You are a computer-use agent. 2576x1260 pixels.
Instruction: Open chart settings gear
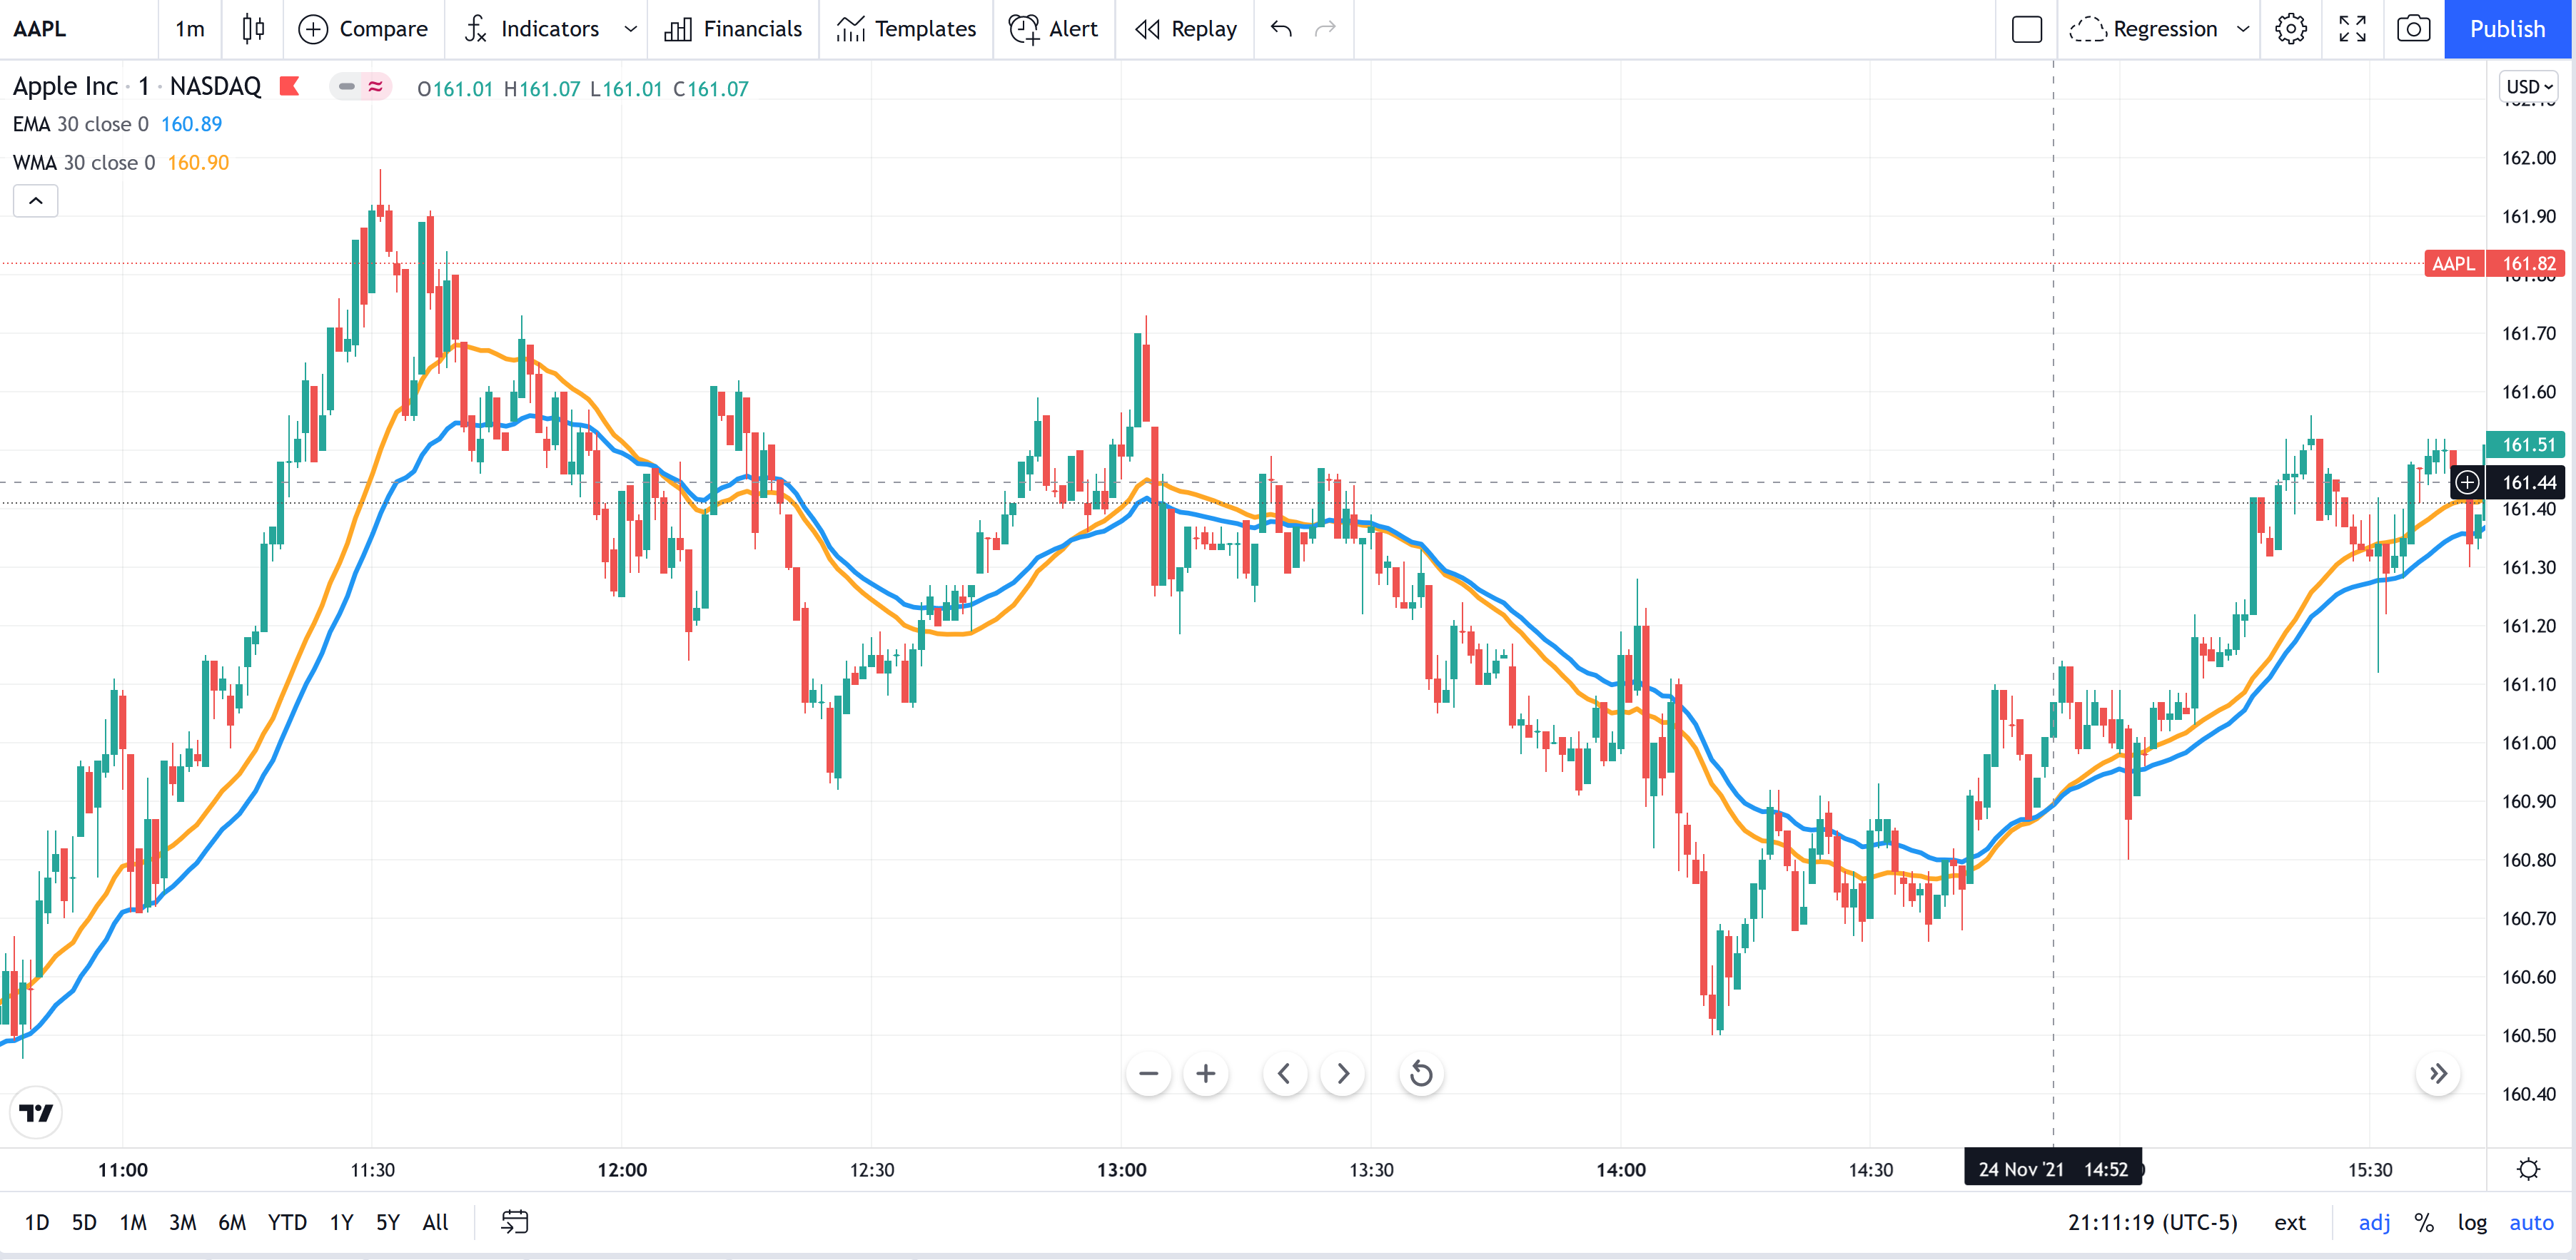pyautogui.click(x=2291, y=29)
